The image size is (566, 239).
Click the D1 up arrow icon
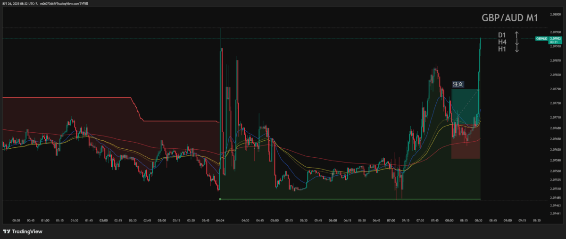click(516, 35)
